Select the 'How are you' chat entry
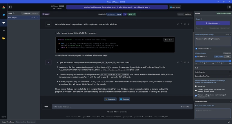Screen dimensions: 232x124 [x=23, y=18]
